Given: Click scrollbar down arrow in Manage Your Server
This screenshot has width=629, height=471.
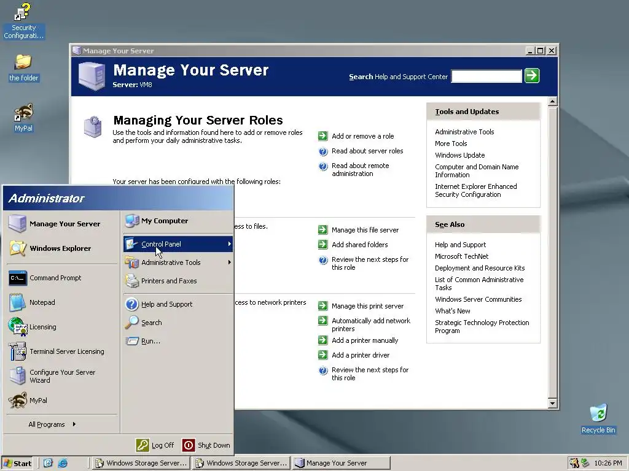Looking at the screenshot, I should [552, 404].
